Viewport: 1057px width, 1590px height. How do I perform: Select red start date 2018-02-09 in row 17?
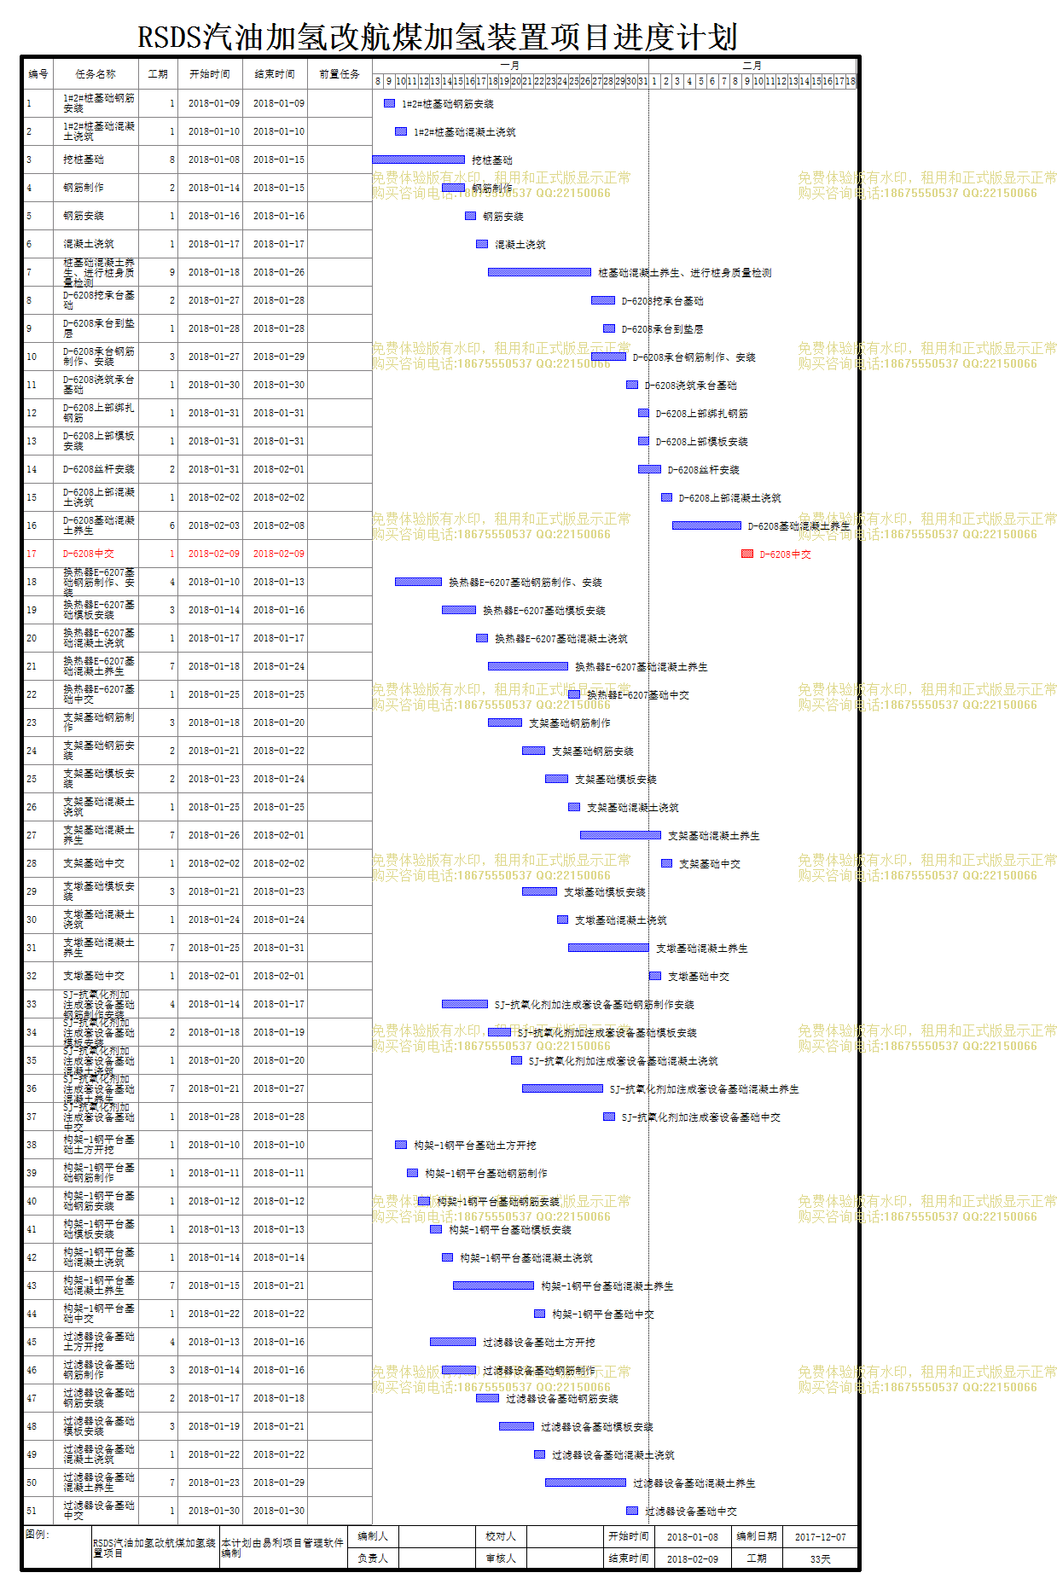[x=214, y=554]
